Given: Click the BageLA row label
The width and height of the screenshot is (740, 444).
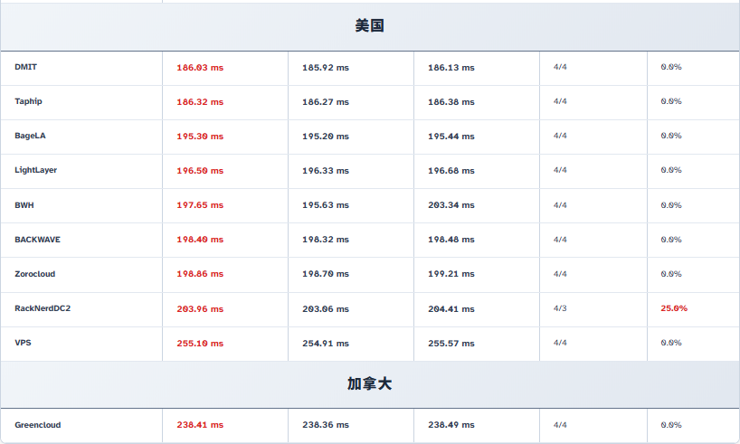Looking at the screenshot, I should coord(30,136).
